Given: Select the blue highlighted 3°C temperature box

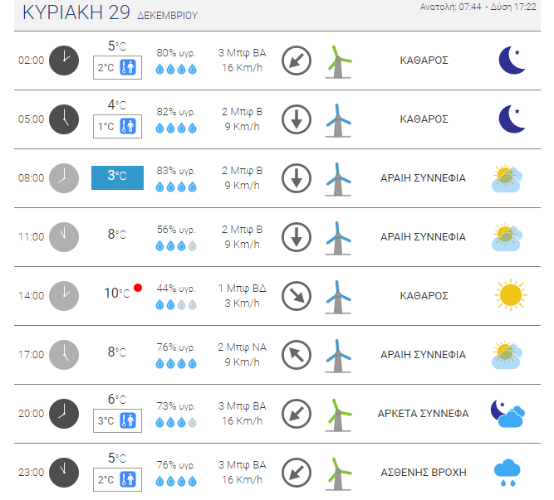Looking at the screenshot, I should (x=117, y=177).
